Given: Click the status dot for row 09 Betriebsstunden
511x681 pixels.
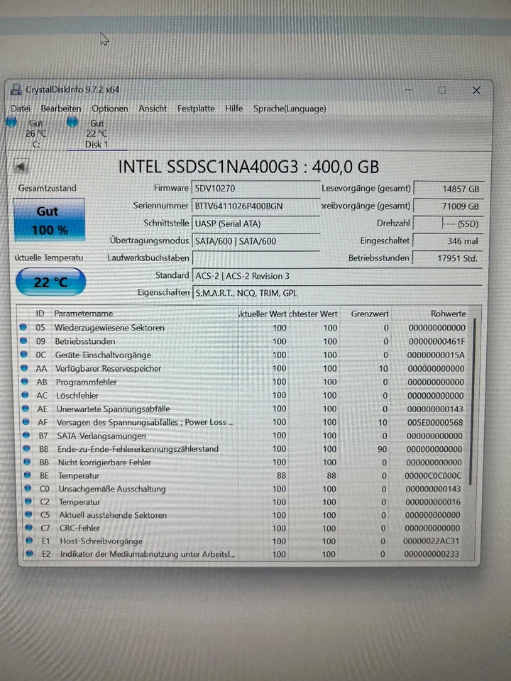Looking at the screenshot, I should (x=24, y=341).
